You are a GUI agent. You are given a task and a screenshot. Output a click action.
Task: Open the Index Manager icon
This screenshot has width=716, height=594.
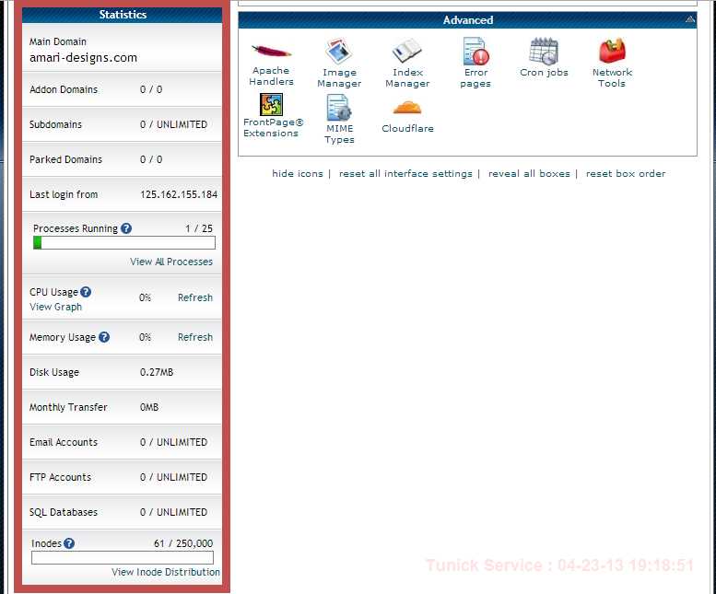tap(407, 51)
